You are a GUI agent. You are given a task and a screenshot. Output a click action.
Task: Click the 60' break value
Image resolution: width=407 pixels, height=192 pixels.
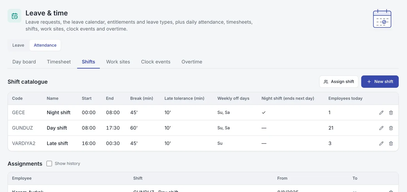pos(134,128)
